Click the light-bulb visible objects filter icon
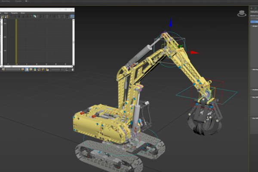 coord(43,70)
